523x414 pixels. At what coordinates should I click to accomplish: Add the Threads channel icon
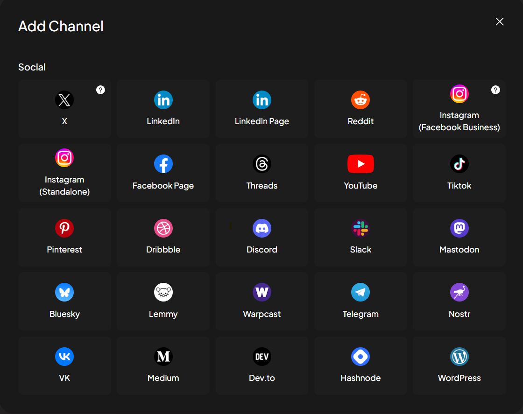coord(262,164)
